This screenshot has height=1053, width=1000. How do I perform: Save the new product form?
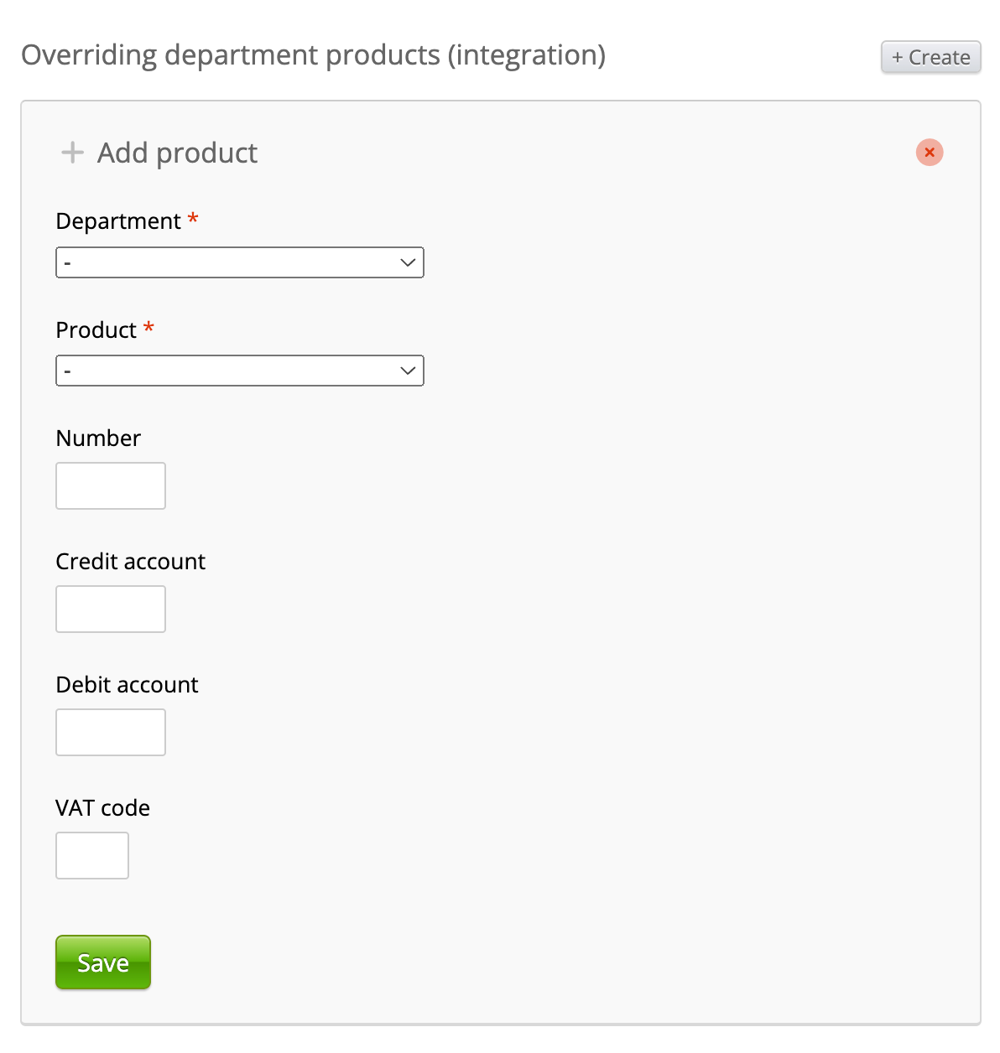tap(103, 962)
